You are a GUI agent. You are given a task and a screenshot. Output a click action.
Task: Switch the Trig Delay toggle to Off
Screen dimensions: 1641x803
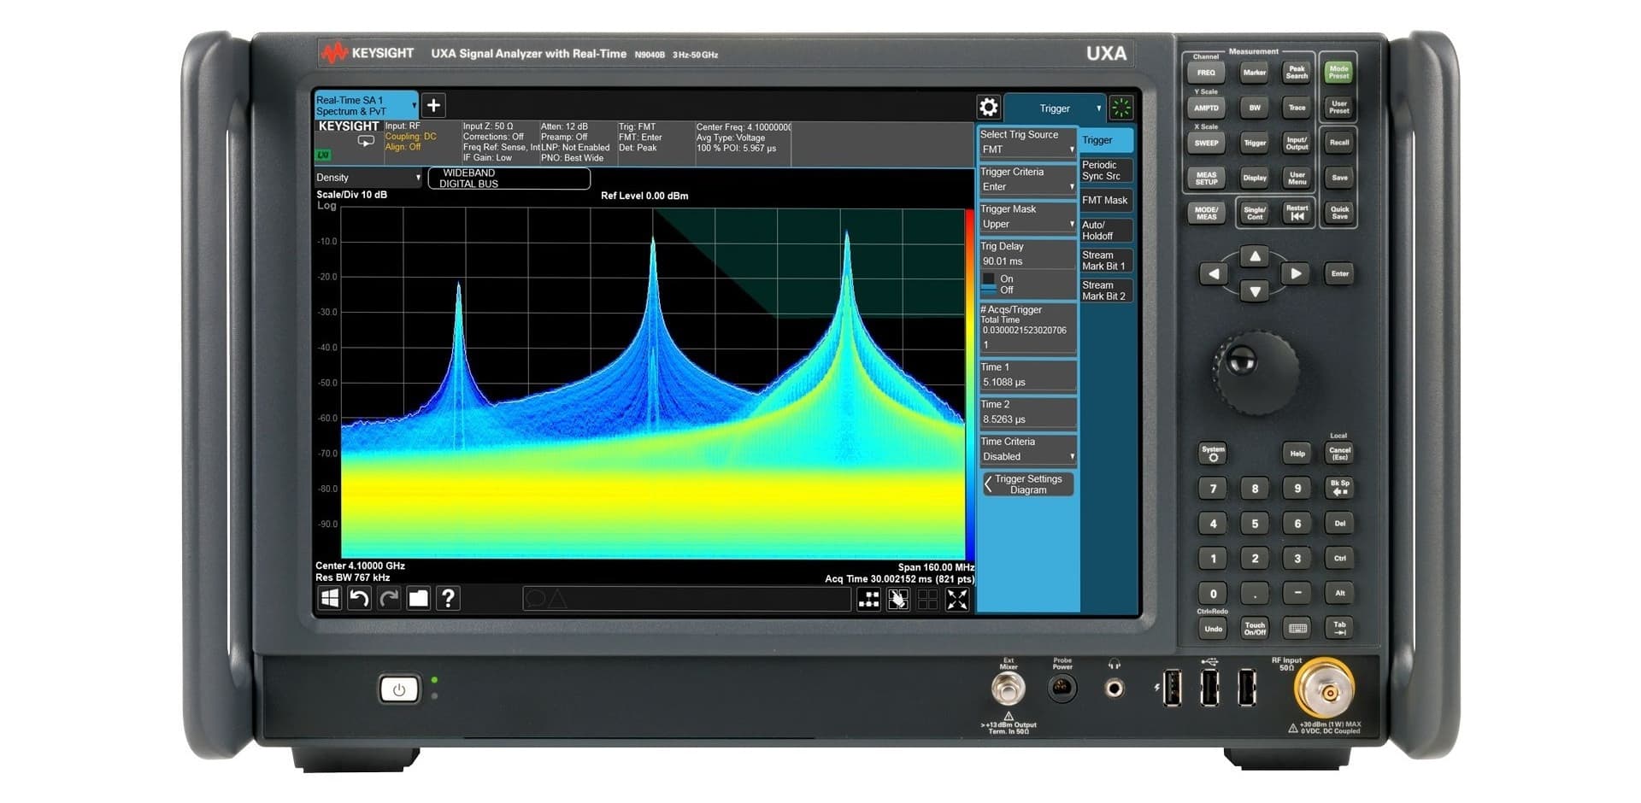tap(1005, 290)
